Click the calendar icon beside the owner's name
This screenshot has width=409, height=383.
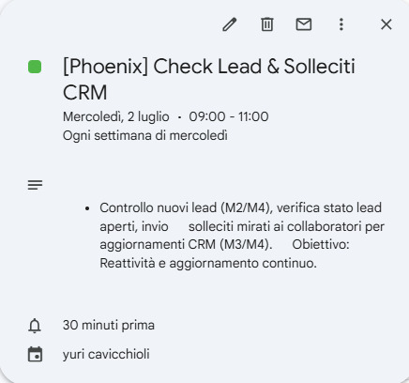(x=35, y=354)
